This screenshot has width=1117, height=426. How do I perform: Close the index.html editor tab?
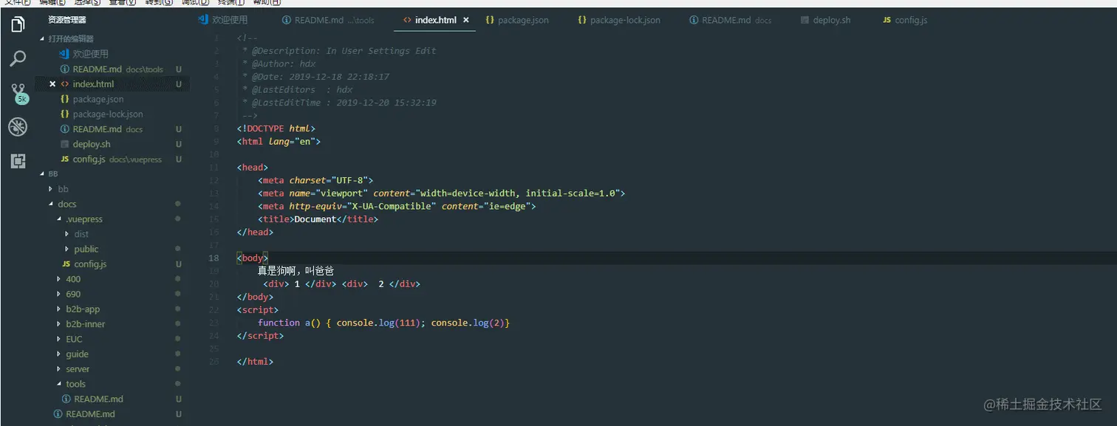click(x=465, y=20)
